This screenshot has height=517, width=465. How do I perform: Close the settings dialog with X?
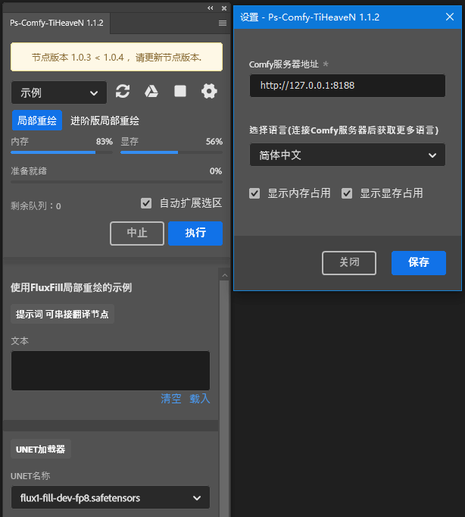(x=450, y=17)
